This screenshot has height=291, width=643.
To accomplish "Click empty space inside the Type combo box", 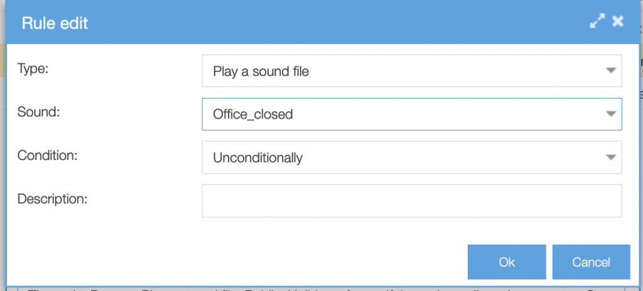I will tap(452, 71).
